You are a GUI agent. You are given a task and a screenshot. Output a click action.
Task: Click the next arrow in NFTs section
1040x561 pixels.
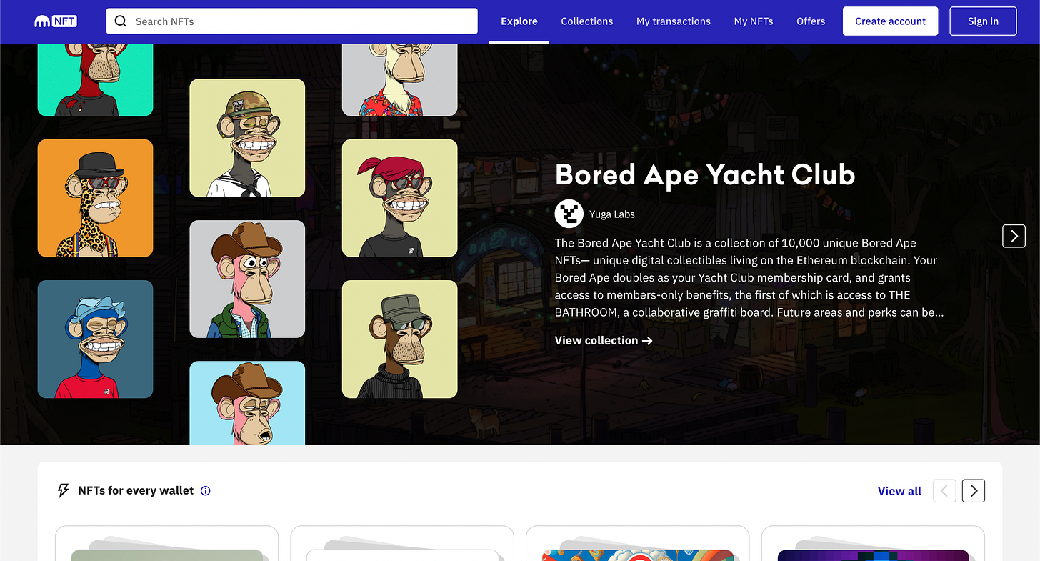pyautogui.click(x=974, y=490)
